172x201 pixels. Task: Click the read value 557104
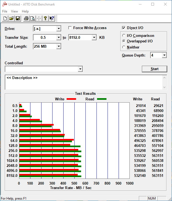coord(158,146)
